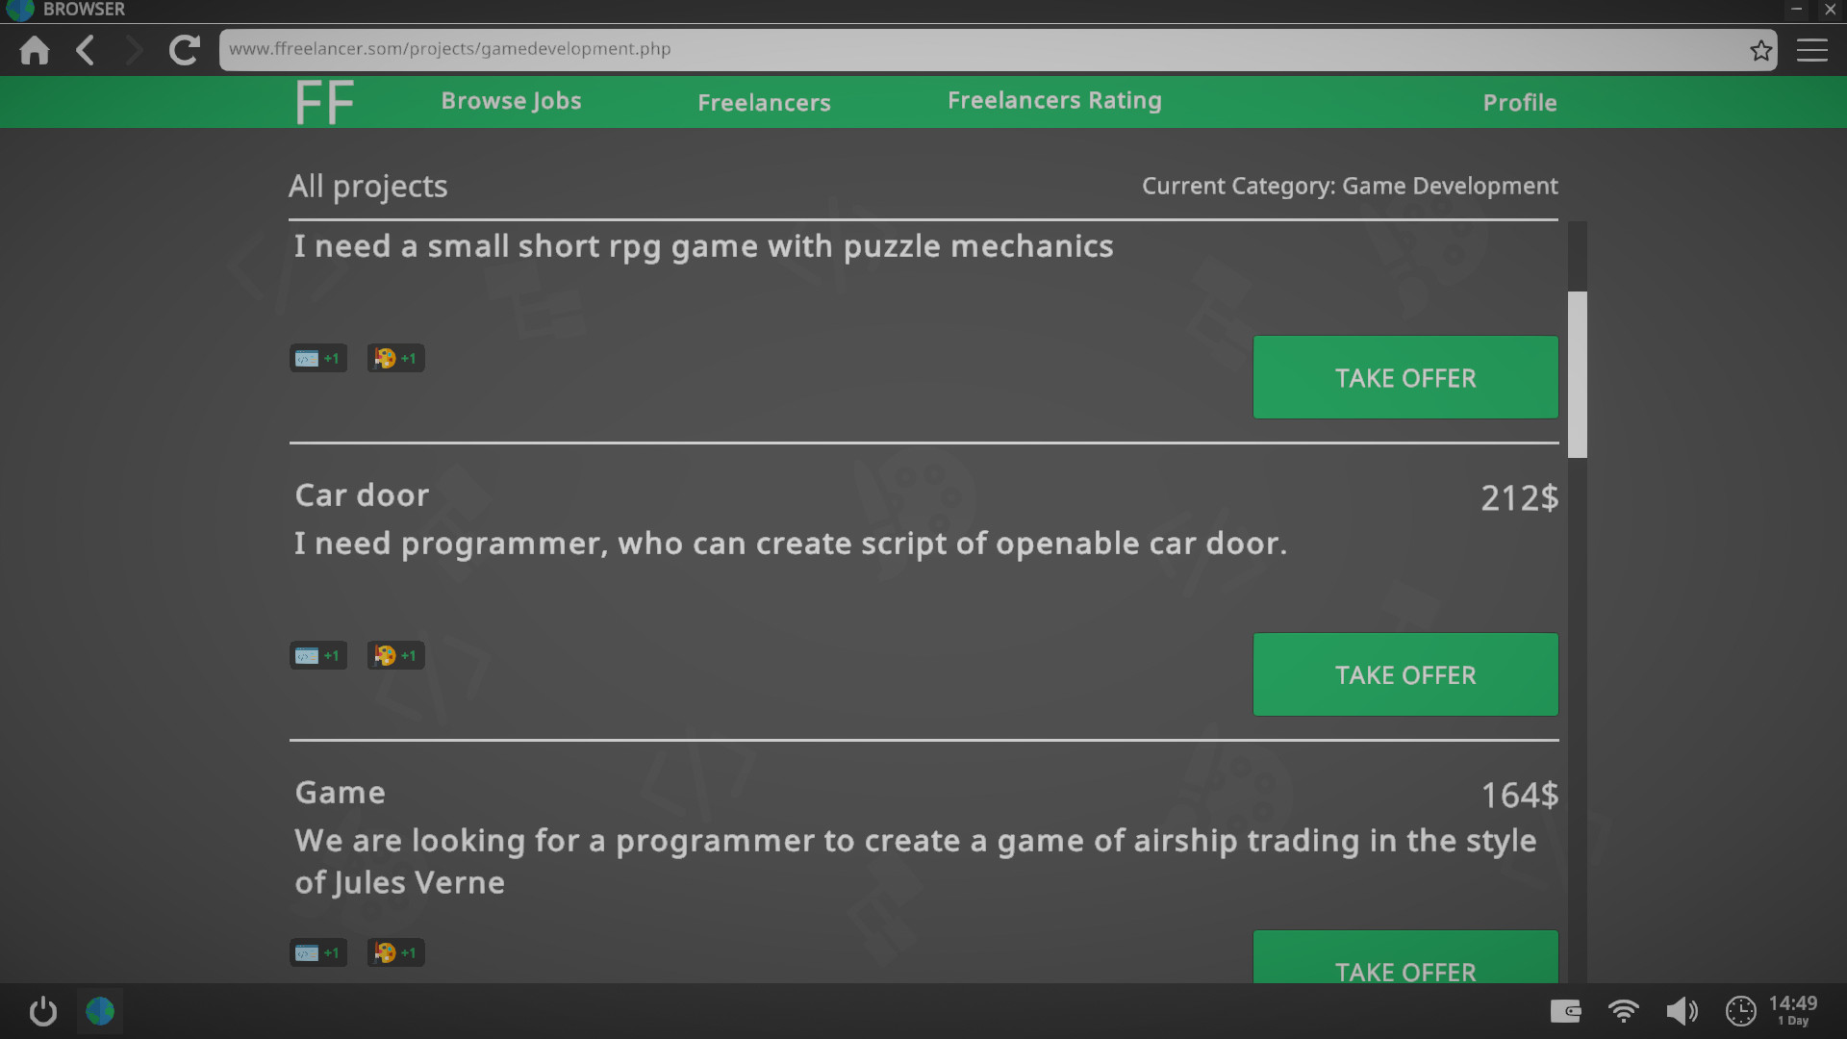
Task: Click Take Offer for the Car door project
Action: click(x=1405, y=675)
